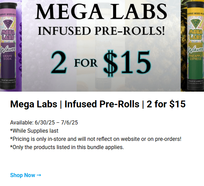Open the Mega Labs Infused Pre-Rolls deal title
Image resolution: width=204 pixels, height=186 pixels.
[98, 104]
